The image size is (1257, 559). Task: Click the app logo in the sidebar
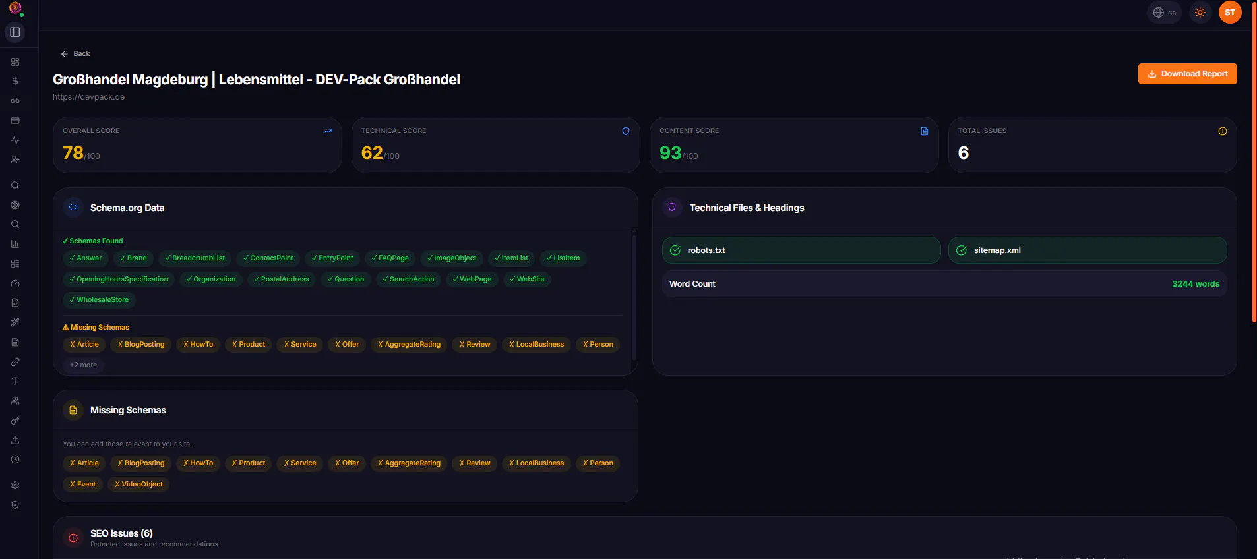(15, 9)
